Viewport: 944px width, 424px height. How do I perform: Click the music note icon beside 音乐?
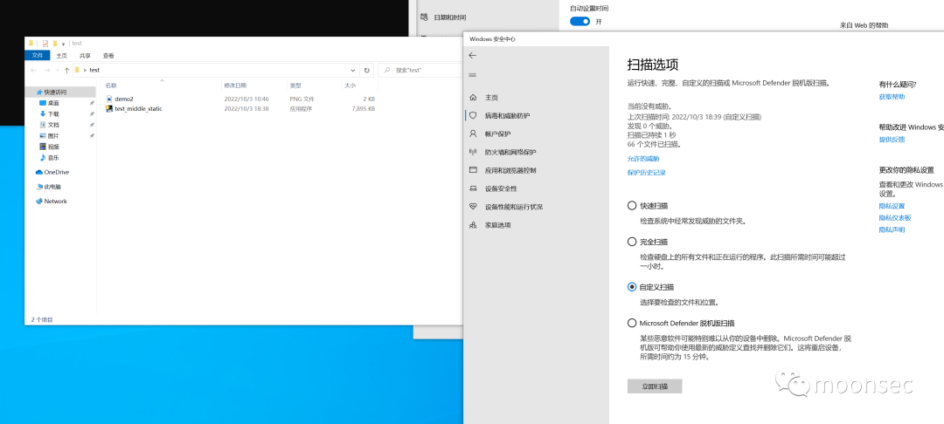pyautogui.click(x=43, y=157)
